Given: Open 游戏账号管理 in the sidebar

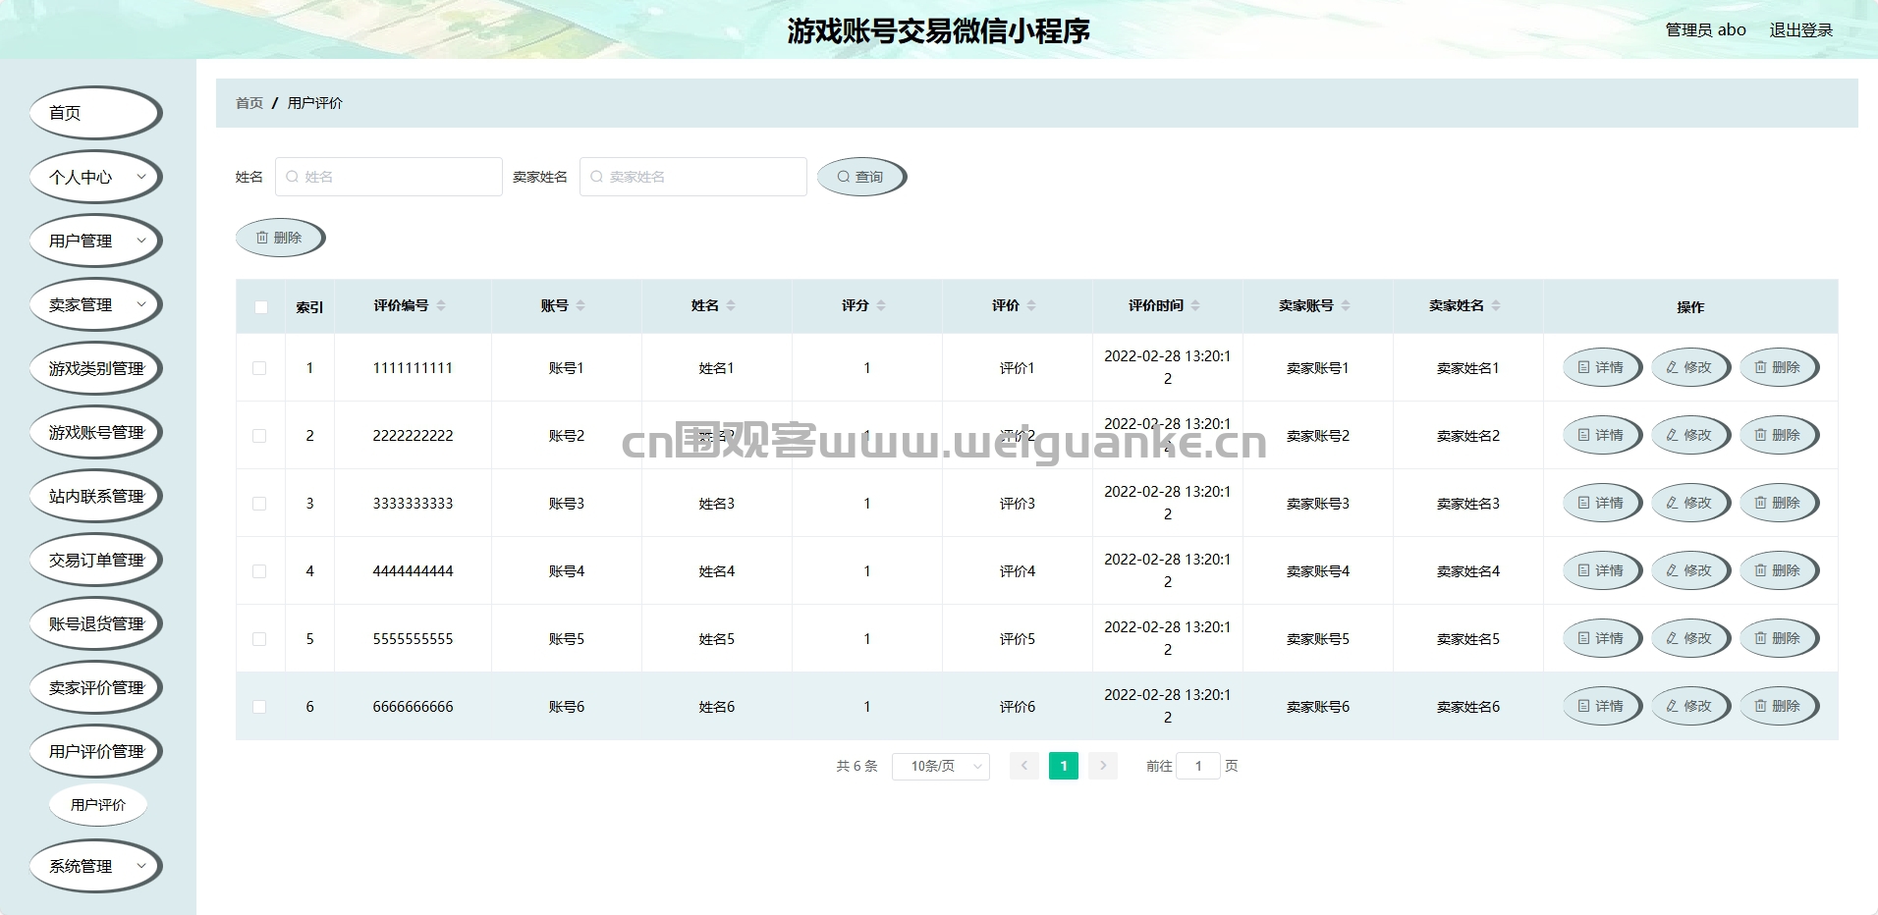Looking at the screenshot, I should click(95, 432).
